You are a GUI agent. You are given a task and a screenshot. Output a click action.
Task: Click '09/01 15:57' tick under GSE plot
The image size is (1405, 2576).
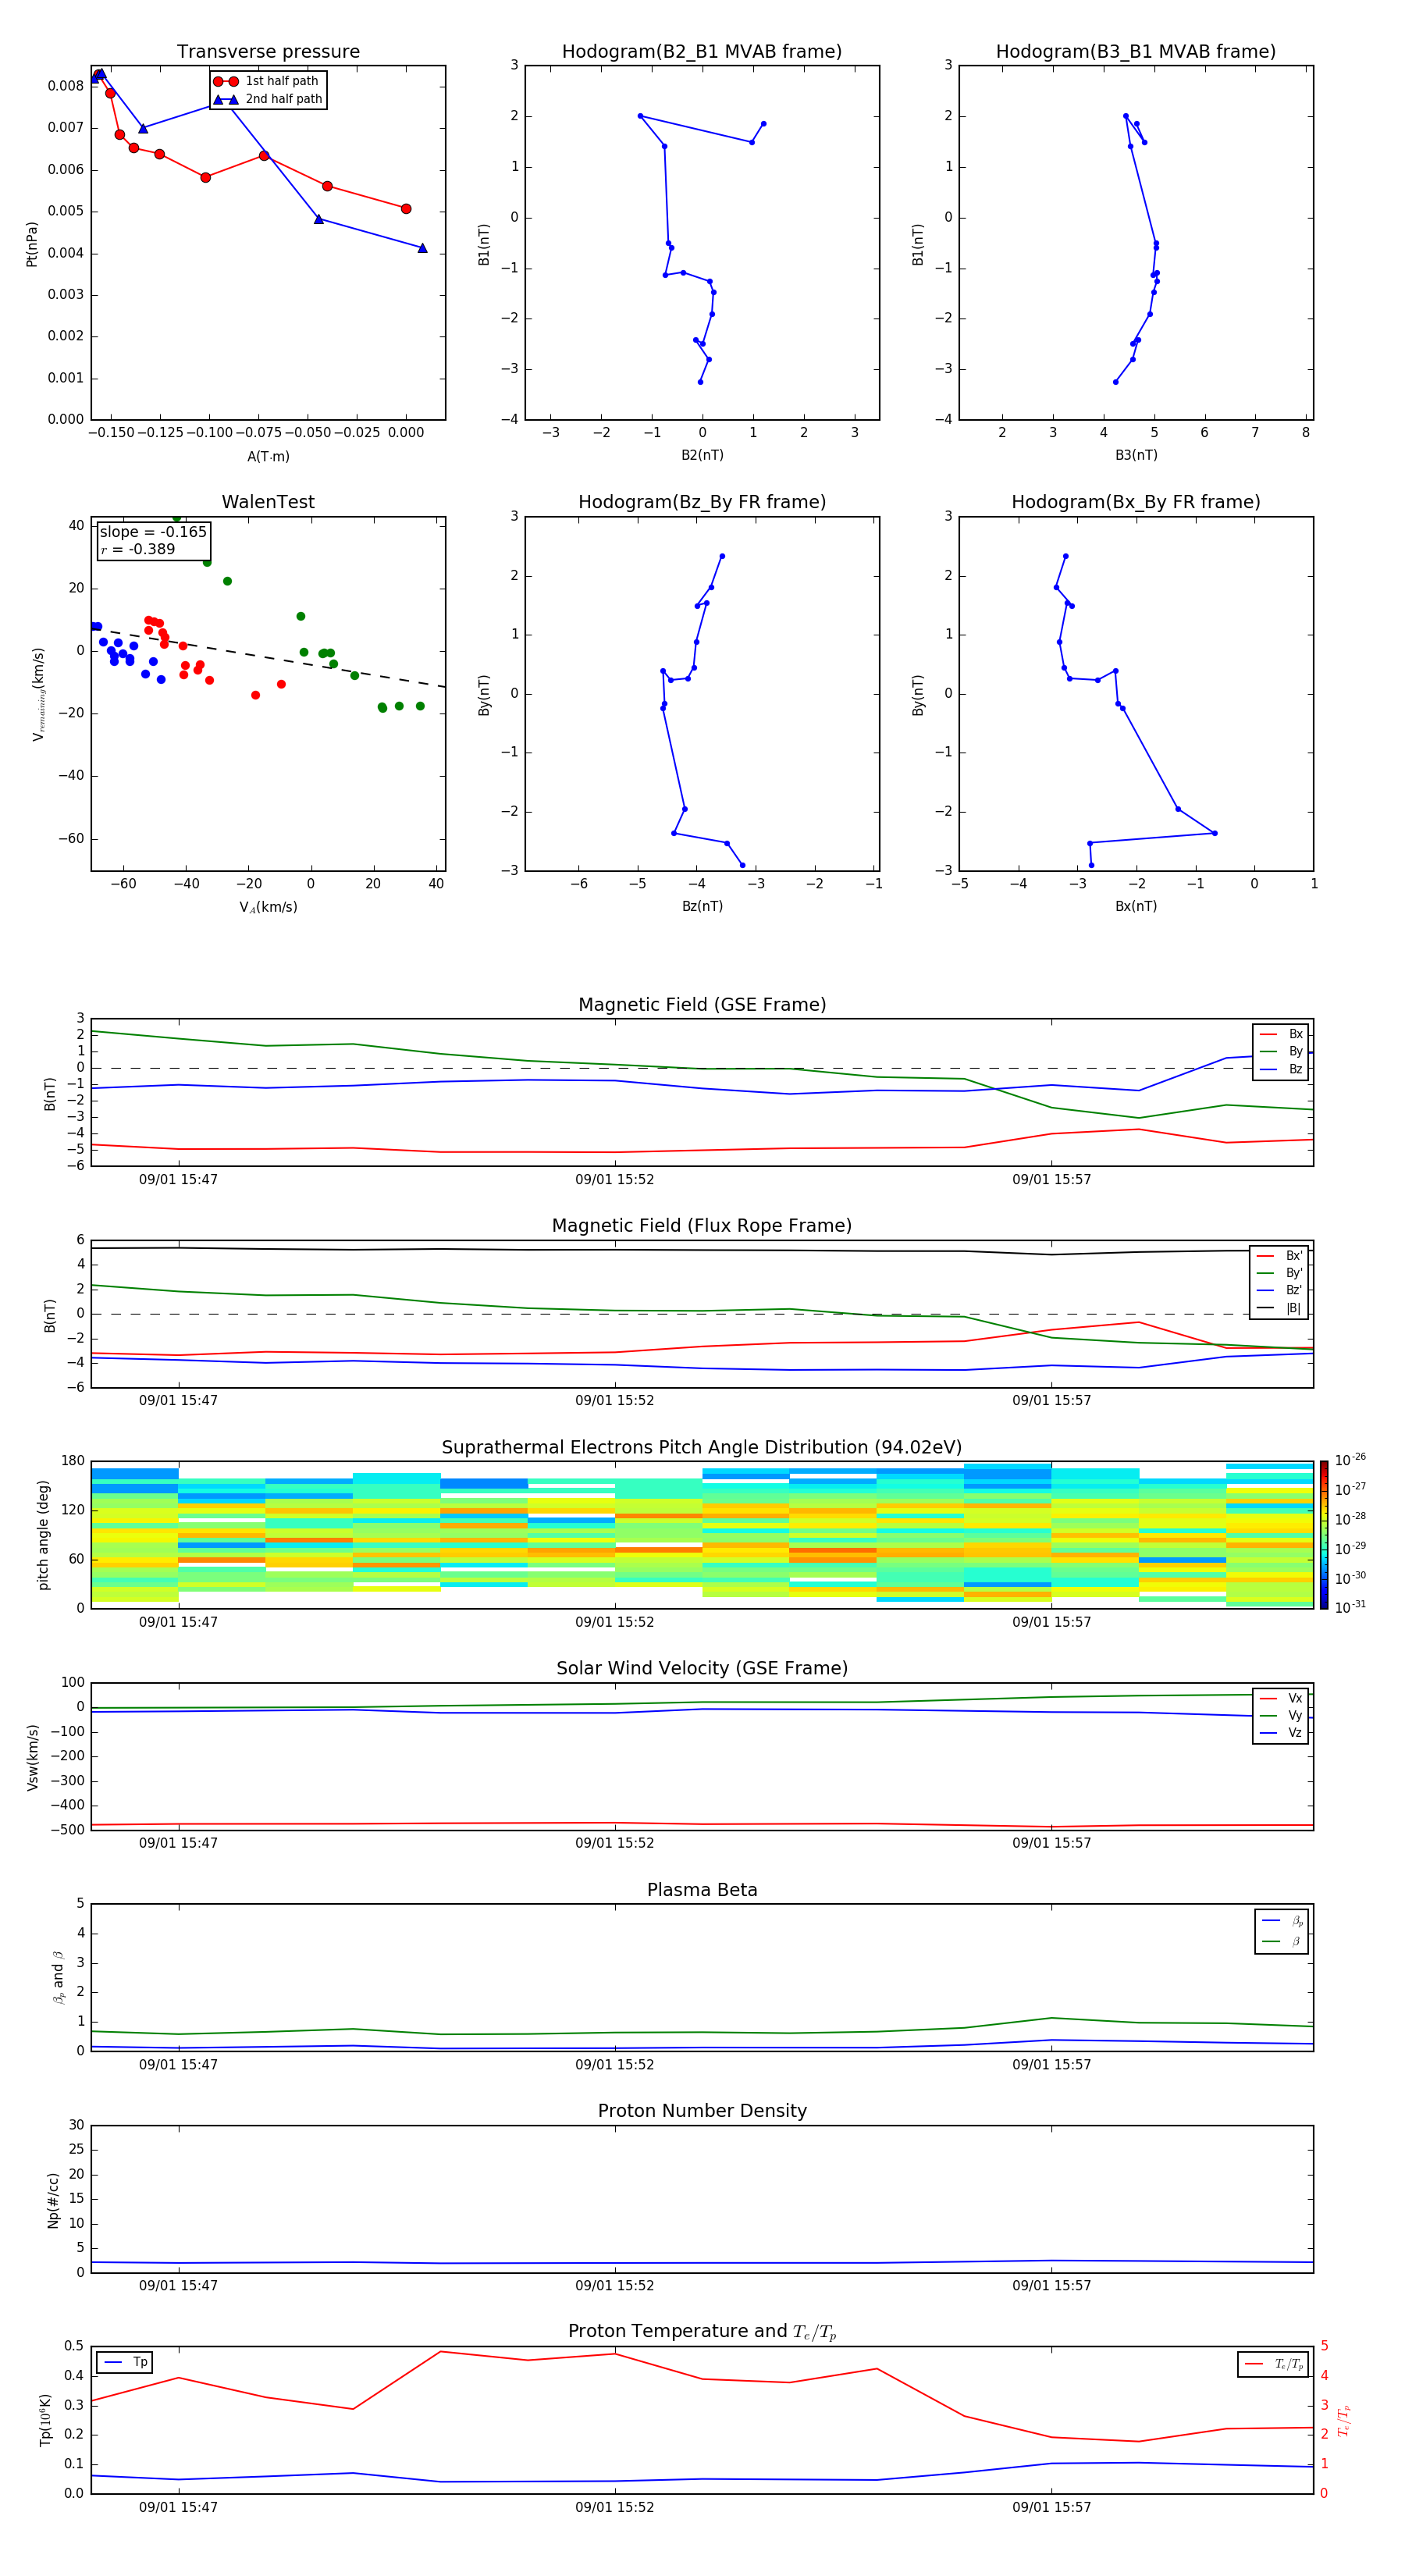pos(1051,1180)
